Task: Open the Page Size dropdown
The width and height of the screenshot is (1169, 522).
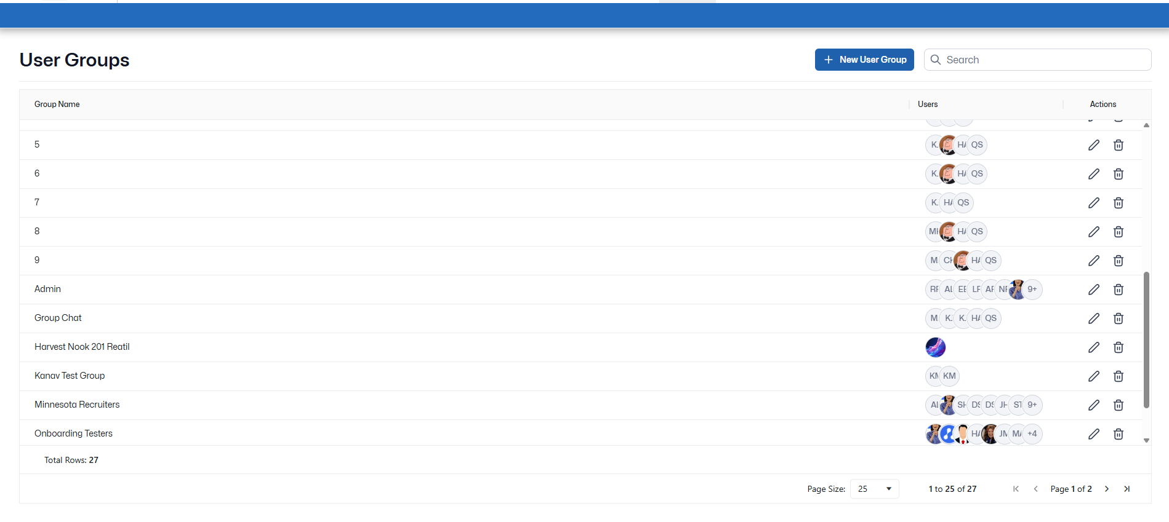Action: coord(875,489)
